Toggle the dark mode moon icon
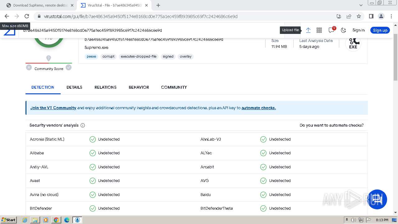Image resolution: width=398 pixels, height=224 pixels. pyautogui.click(x=343, y=30)
